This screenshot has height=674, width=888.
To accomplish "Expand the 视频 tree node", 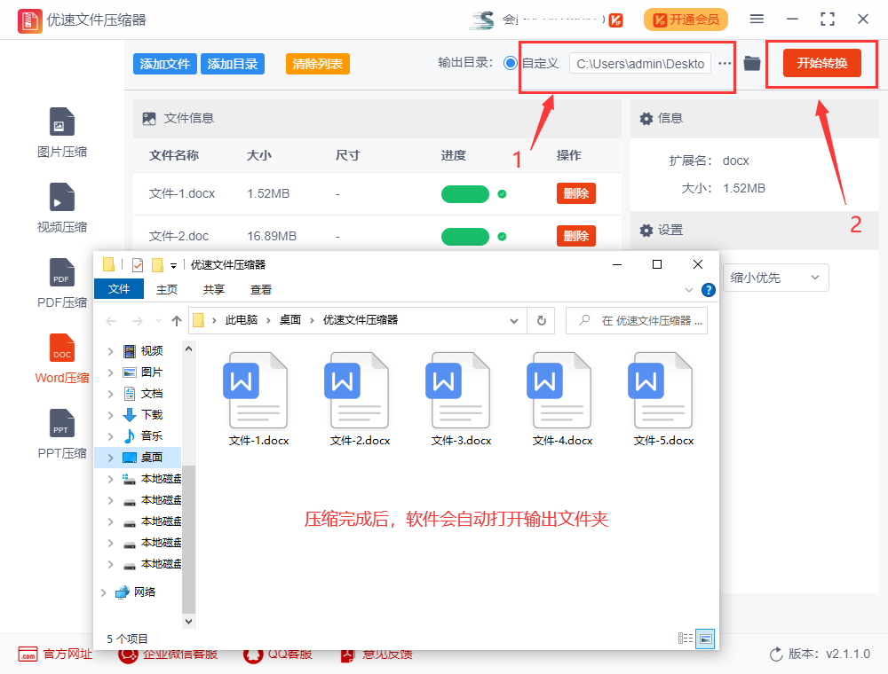I will click(110, 351).
